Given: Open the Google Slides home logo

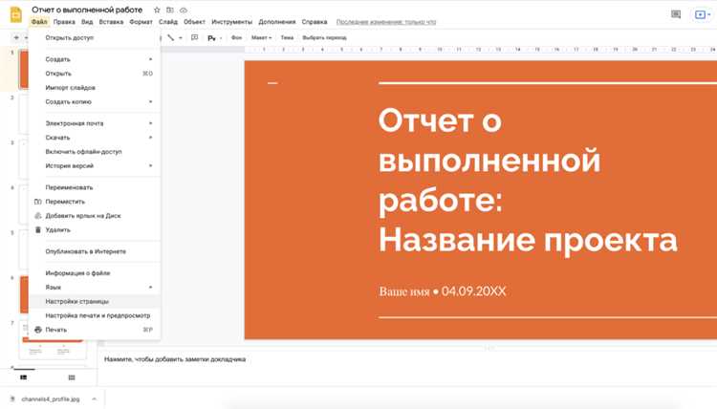Looking at the screenshot, I should pyautogui.click(x=16, y=14).
